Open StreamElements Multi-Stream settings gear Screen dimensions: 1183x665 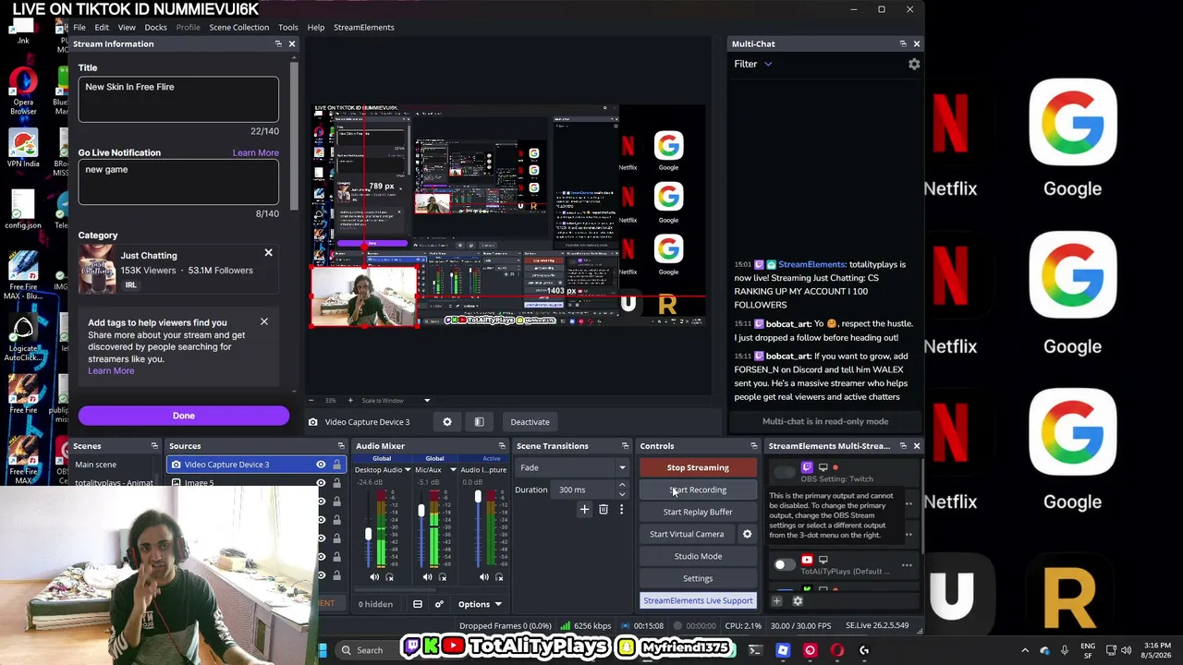coord(798,601)
